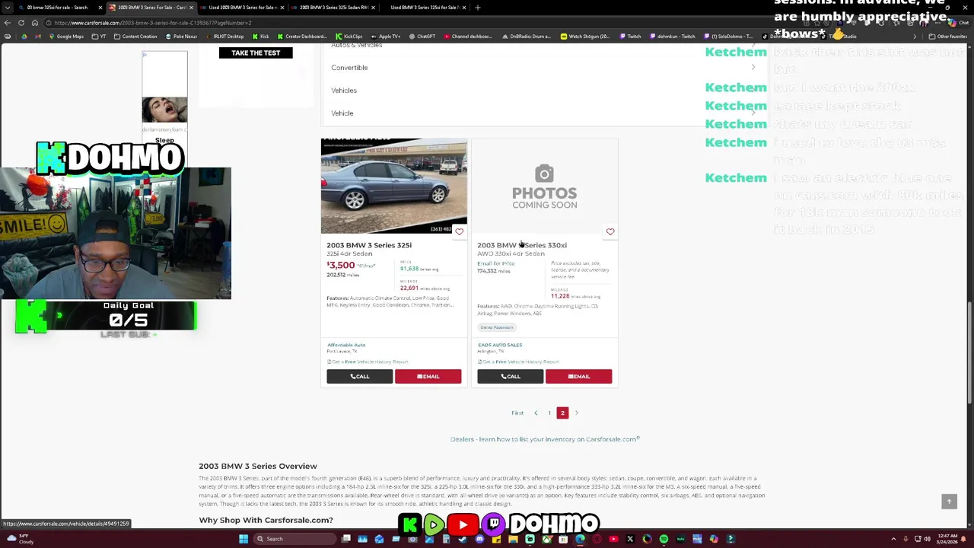Open the Creator Dashboard bookmark
The height and width of the screenshot is (548, 974).
301,37
